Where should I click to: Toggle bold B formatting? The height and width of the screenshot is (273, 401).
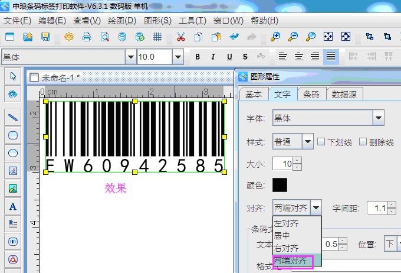(198, 57)
